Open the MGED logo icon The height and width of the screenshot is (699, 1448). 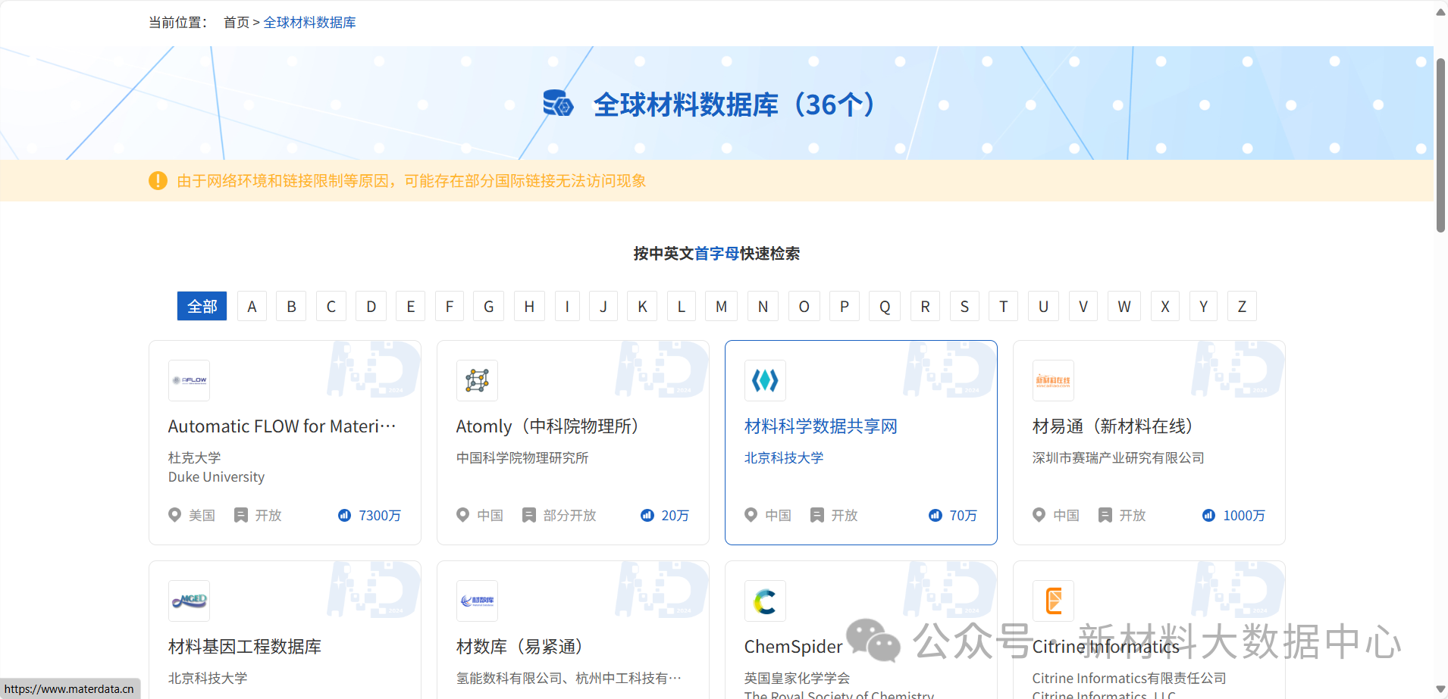[189, 601]
